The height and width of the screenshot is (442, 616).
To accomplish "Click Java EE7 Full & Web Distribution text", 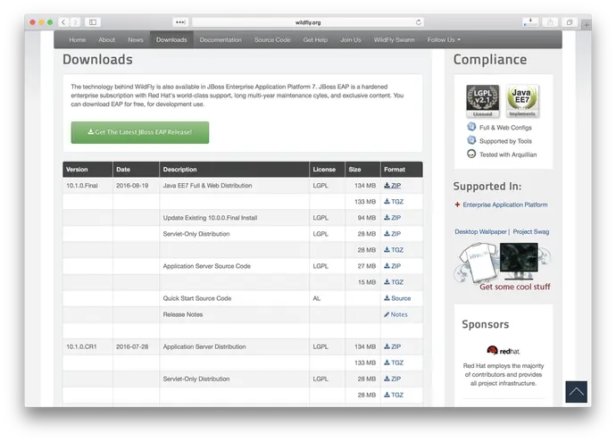I will [x=207, y=186].
